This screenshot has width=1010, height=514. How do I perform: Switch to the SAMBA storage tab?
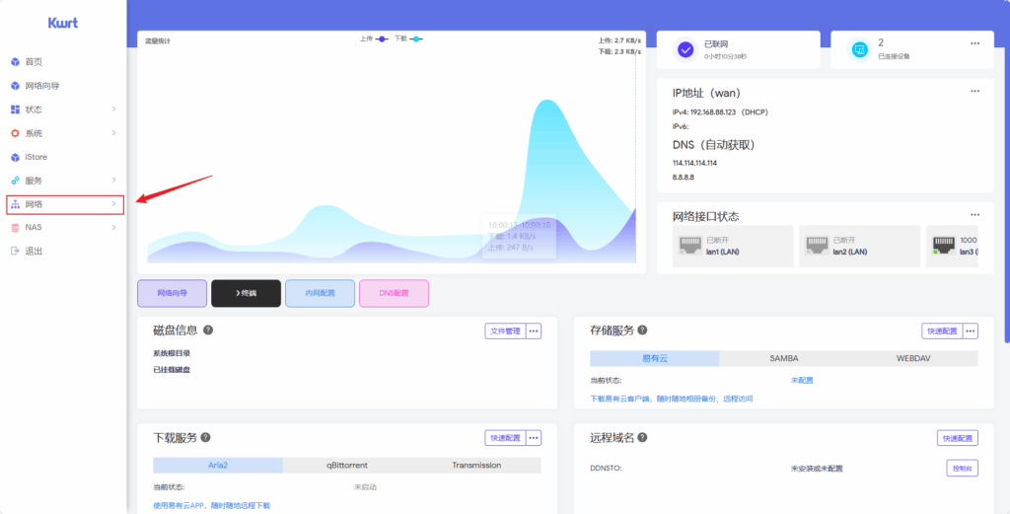pyautogui.click(x=784, y=358)
